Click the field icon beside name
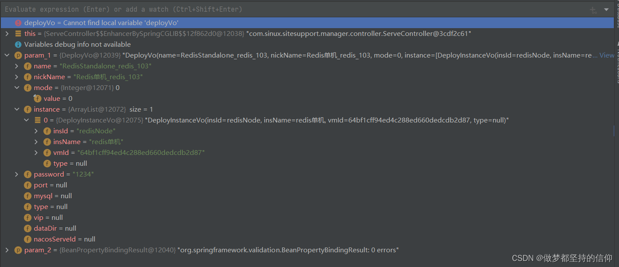The height and width of the screenshot is (267, 619). [x=28, y=66]
